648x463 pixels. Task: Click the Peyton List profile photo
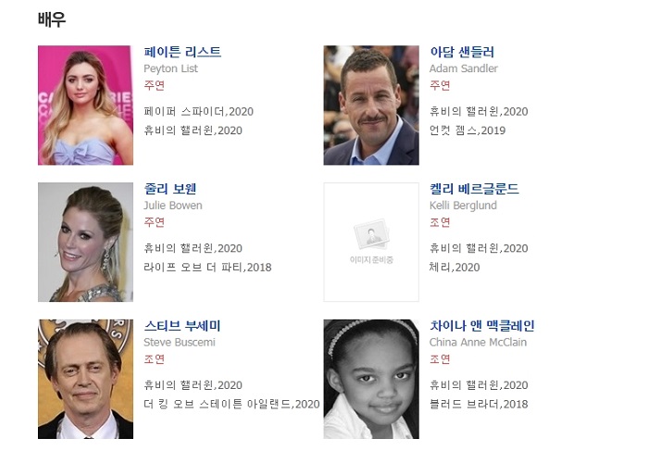[x=85, y=106]
